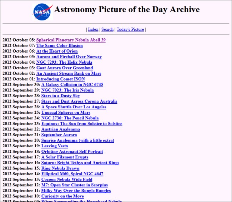Go to Today's Picture

click(x=130, y=29)
